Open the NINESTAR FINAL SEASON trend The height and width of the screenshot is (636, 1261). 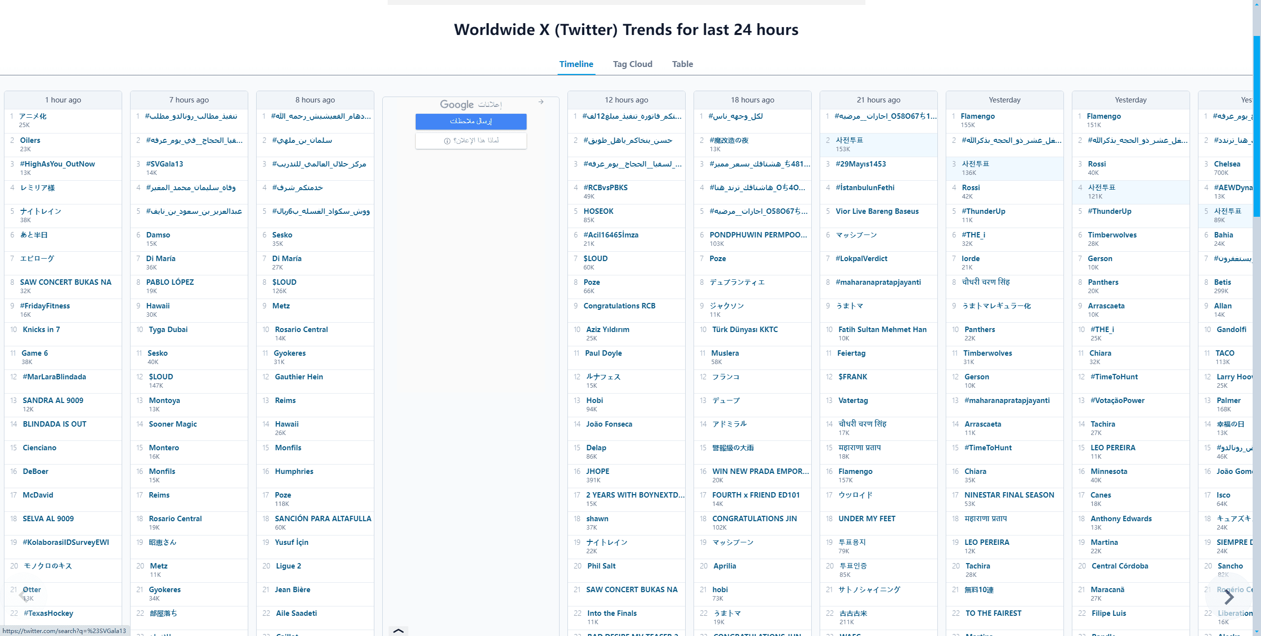(1009, 495)
